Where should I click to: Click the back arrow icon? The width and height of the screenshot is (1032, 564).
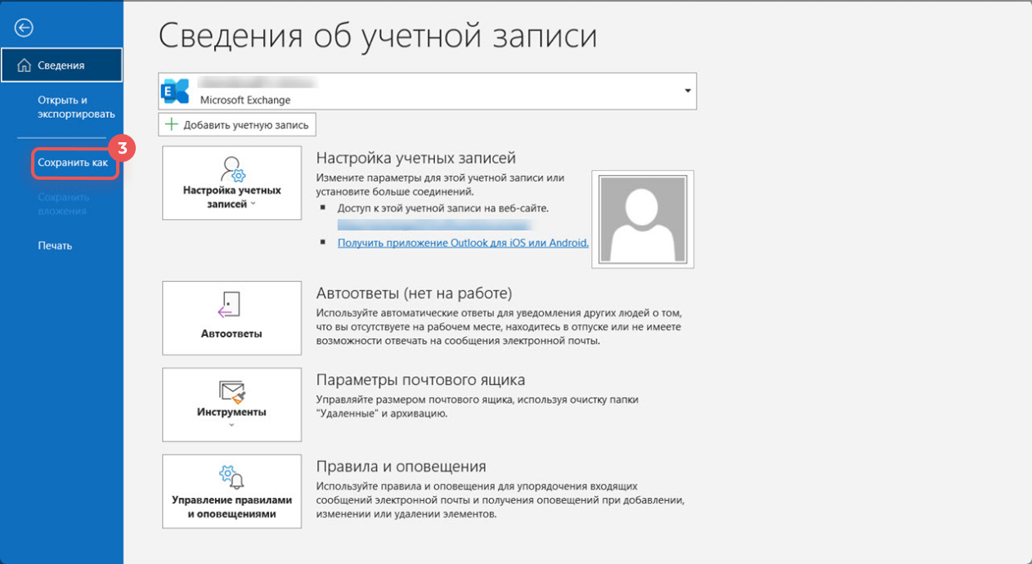click(x=24, y=28)
